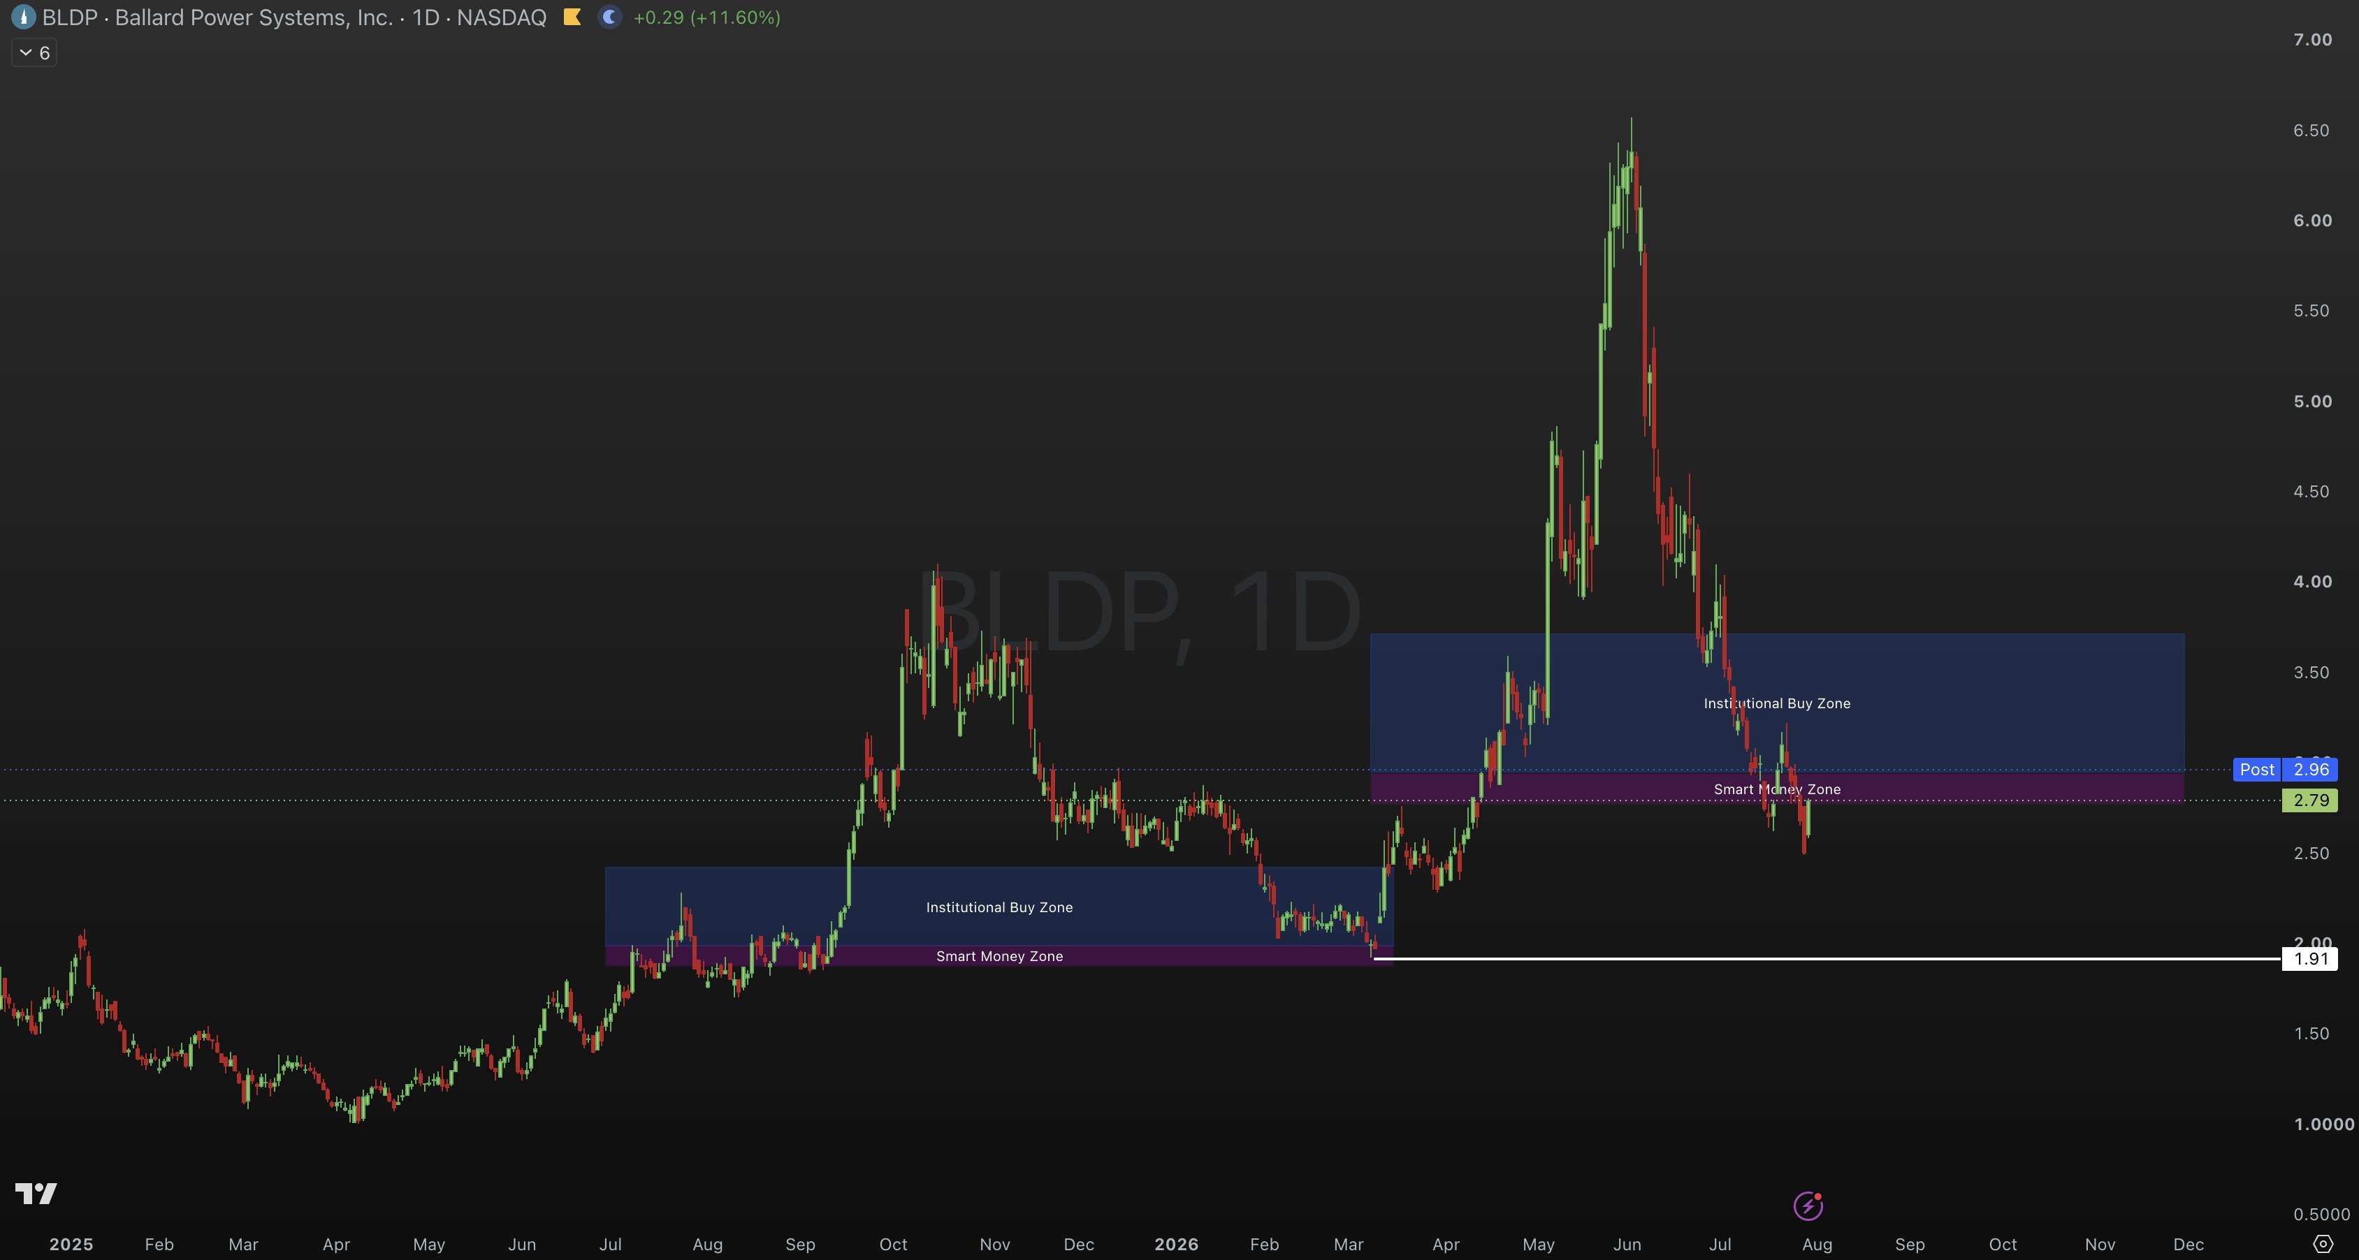Screen dimensions: 2359x1260
Task: Click the TradingView logo
Action: coord(36,1193)
